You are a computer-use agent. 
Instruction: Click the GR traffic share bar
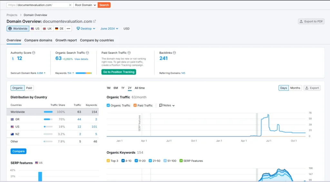point(48,119)
